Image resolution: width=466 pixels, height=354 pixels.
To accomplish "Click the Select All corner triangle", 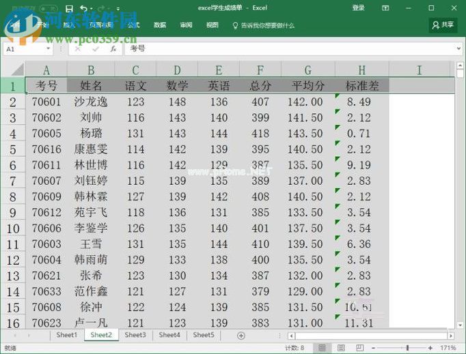I will click(18, 70).
